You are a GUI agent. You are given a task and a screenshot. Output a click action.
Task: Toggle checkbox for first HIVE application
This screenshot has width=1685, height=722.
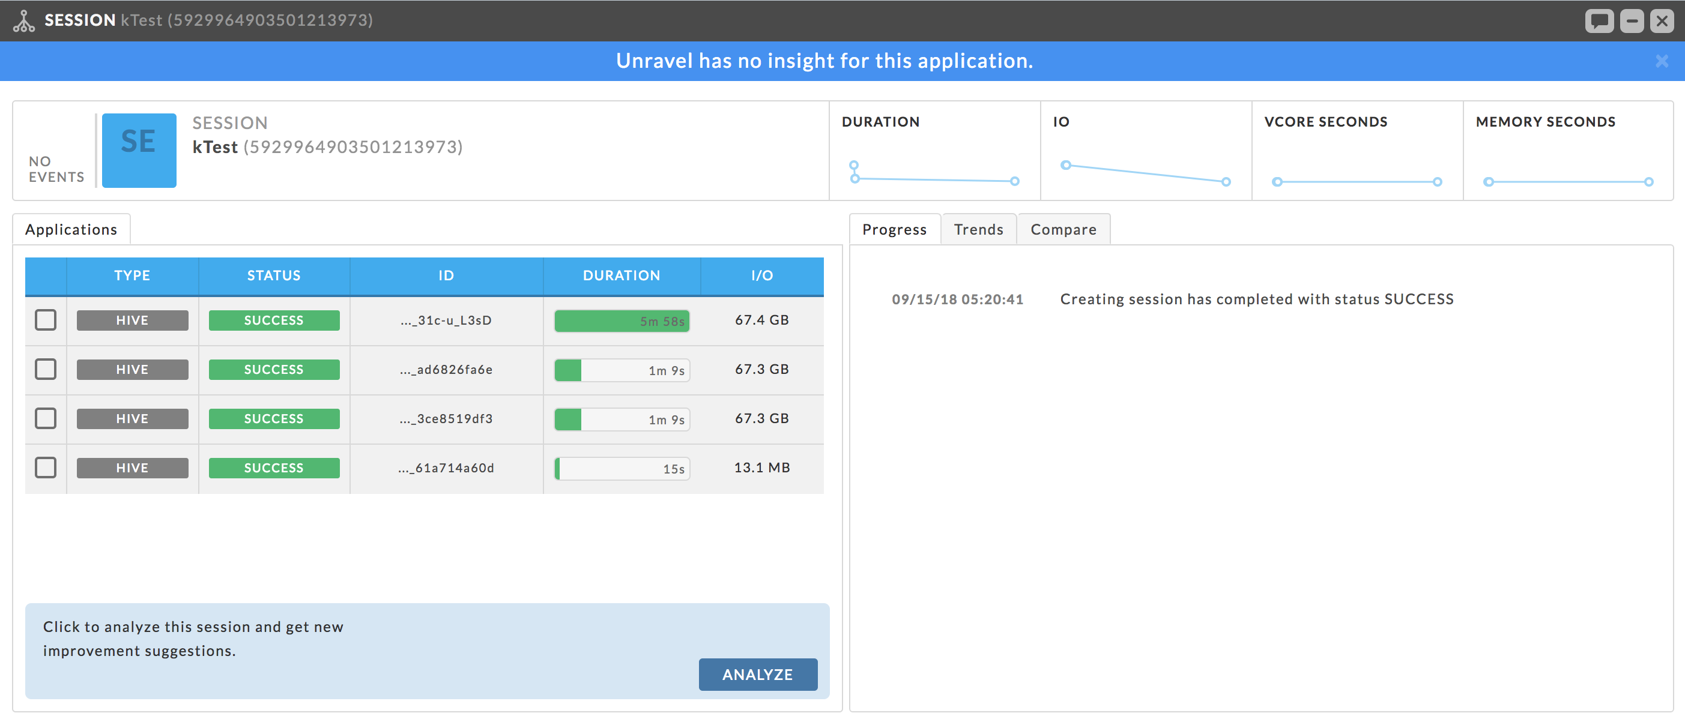coord(45,319)
